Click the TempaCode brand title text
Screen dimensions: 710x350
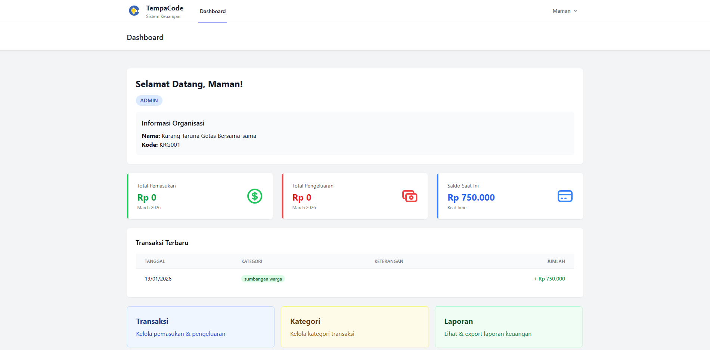[x=165, y=8]
